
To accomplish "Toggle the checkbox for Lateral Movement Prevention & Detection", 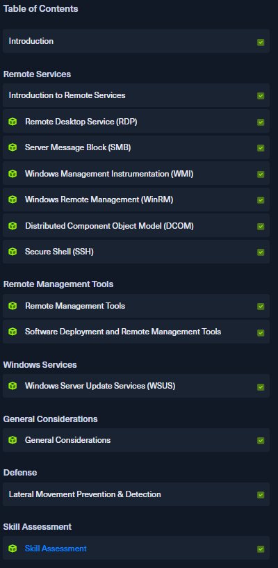I will [x=261, y=495].
